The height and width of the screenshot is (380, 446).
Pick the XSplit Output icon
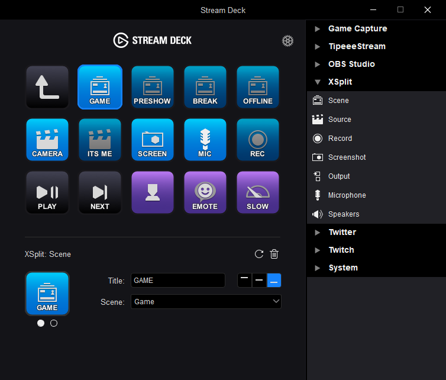318,176
